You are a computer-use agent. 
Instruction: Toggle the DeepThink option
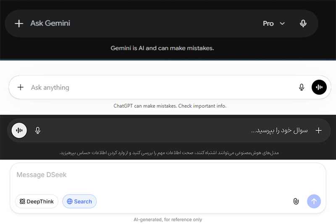[37, 201]
